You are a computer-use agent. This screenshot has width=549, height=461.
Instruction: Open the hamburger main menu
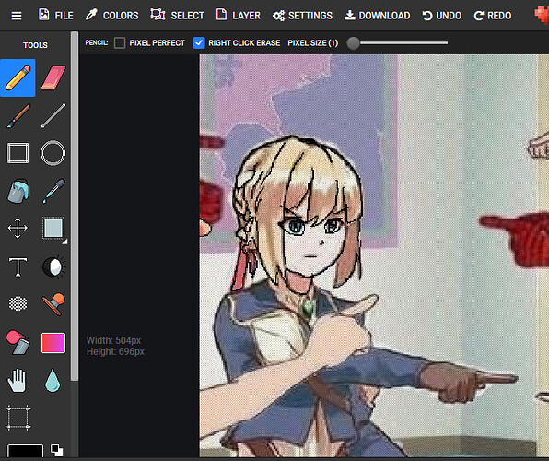coord(16,16)
